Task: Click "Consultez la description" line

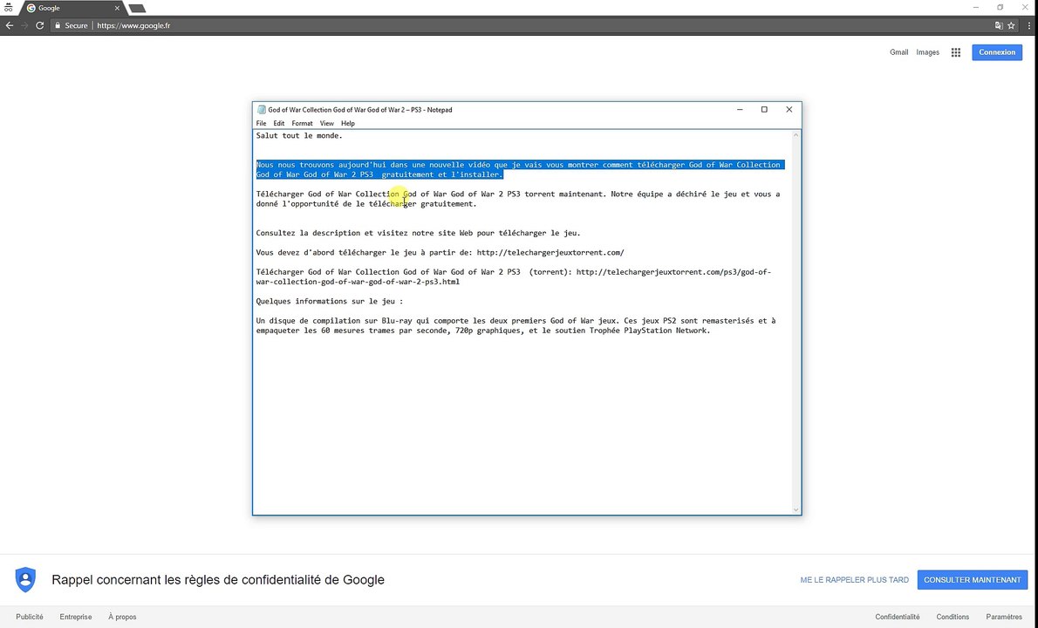Action: pos(418,233)
